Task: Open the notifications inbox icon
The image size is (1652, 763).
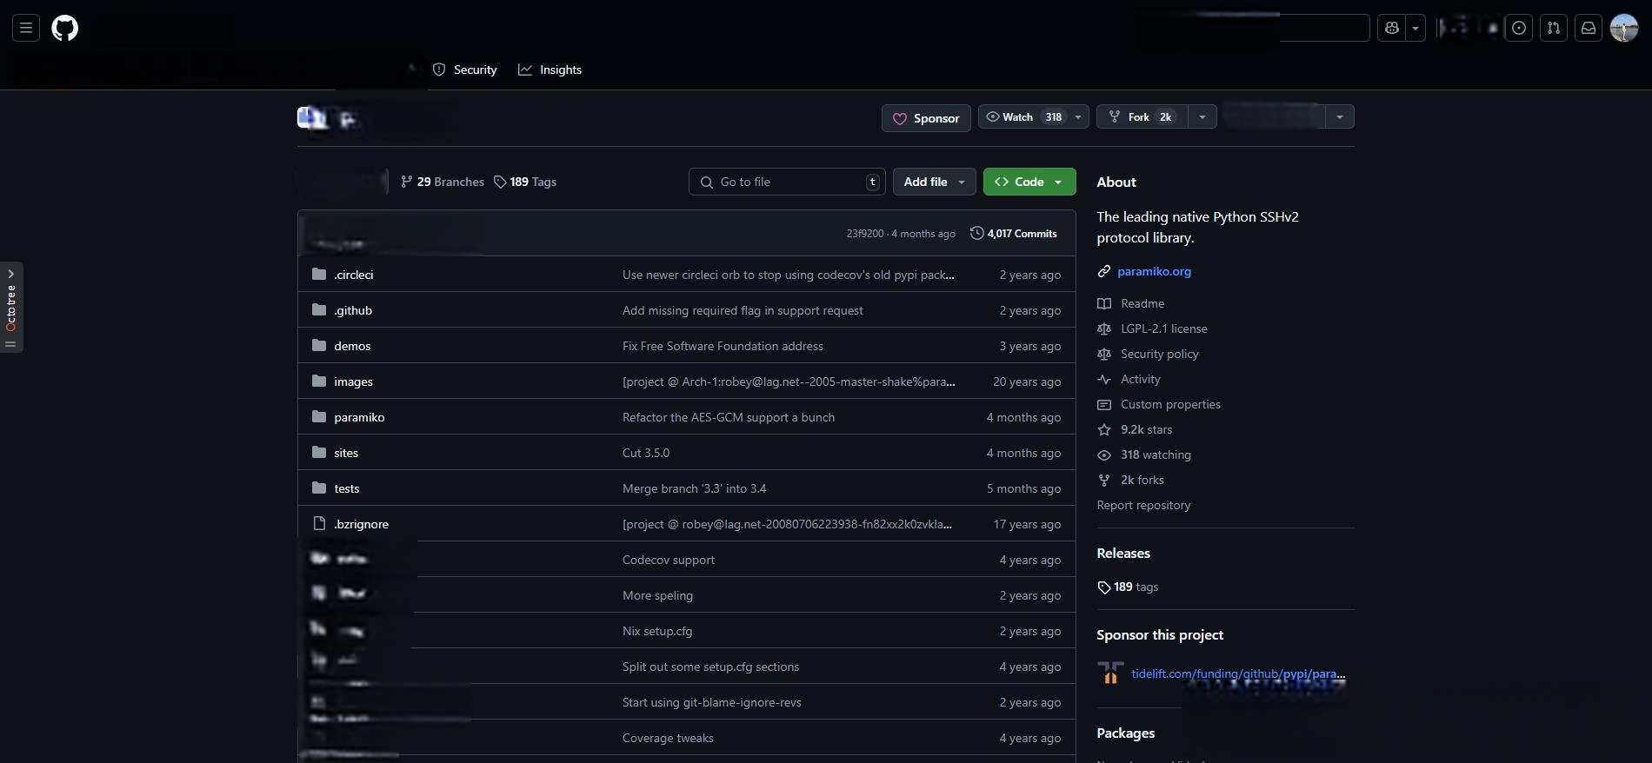Action: click(x=1589, y=28)
